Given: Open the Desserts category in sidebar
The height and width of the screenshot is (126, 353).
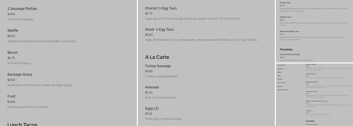Looking at the screenshot, I should [280, 79].
